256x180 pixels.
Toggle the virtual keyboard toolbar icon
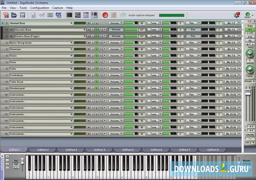click(x=94, y=15)
